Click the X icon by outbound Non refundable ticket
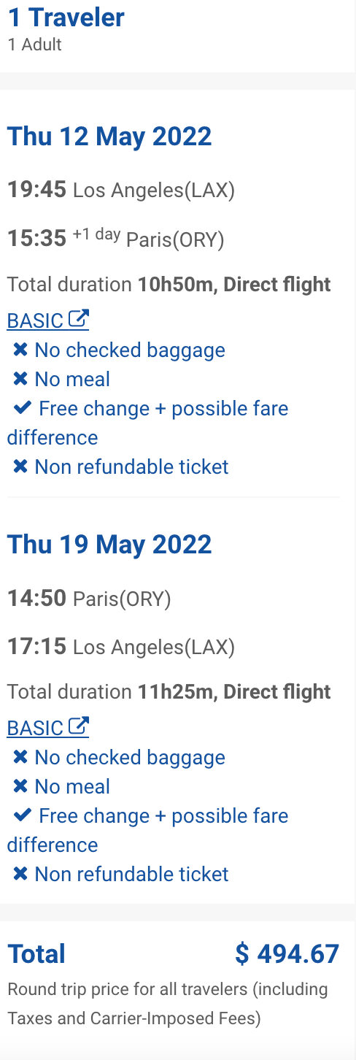The image size is (356, 1060). [x=20, y=466]
